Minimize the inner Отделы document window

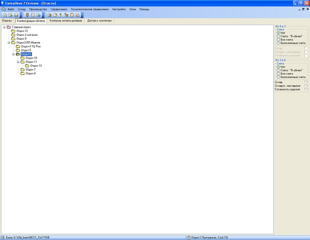pos(299,9)
